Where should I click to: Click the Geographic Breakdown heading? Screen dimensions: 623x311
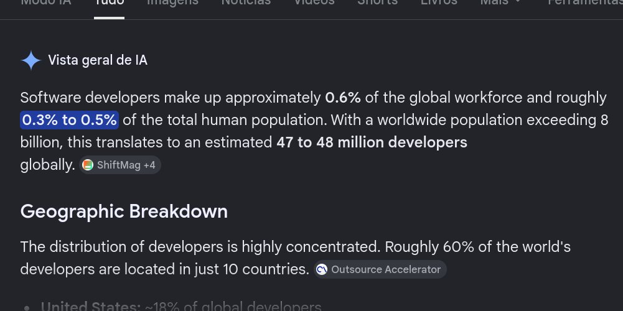[x=124, y=211]
